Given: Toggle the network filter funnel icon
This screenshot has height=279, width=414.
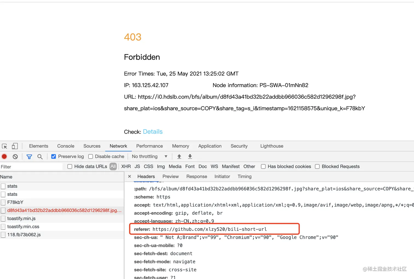Looking at the screenshot, I should tap(29, 157).
